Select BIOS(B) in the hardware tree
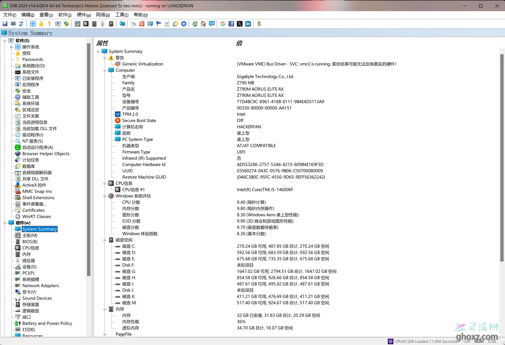The width and height of the screenshot is (505, 345). pyautogui.click(x=30, y=242)
